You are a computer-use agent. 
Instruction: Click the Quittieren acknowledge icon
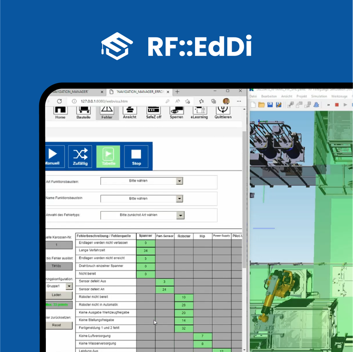click(x=223, y=112)
